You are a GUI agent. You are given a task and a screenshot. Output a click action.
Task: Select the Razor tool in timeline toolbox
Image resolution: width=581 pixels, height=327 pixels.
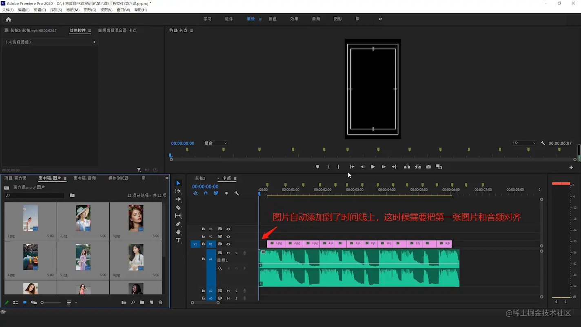pyautogui.click(x=178, y=207)
